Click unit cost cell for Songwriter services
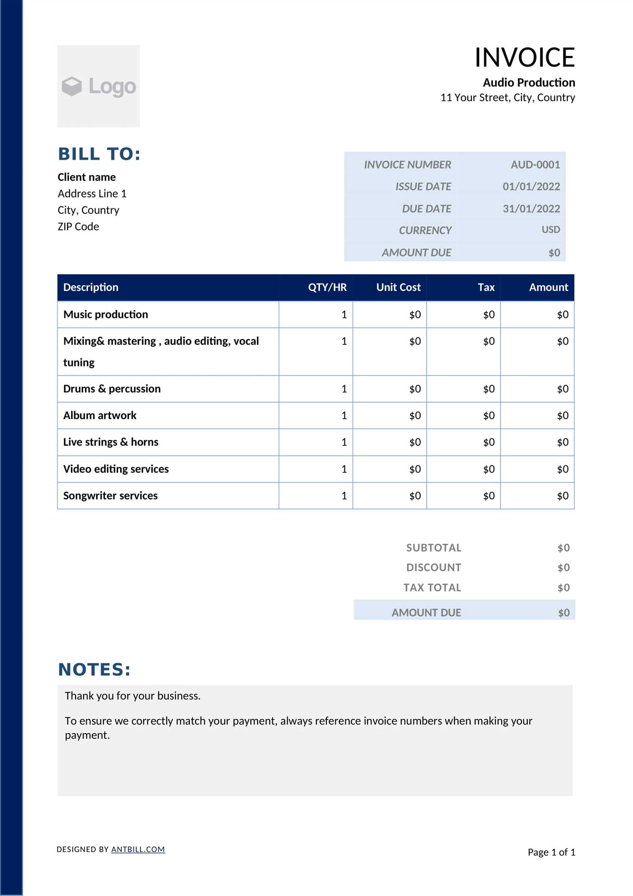This screenshot has width=633, height=896. (x=390, y=496)
